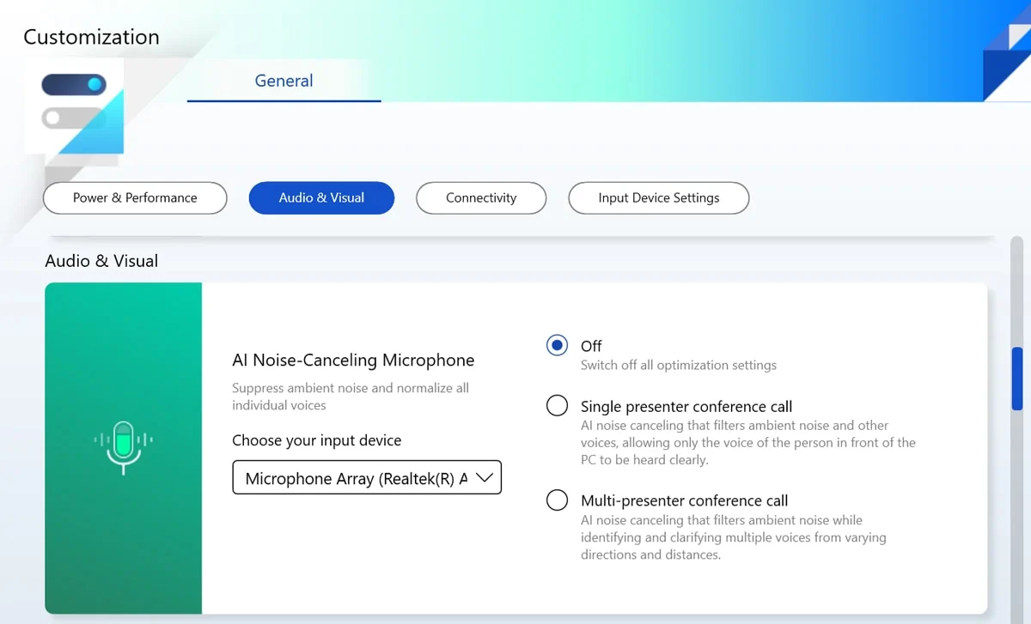Go to the Connectivity settings

[481, 197]
